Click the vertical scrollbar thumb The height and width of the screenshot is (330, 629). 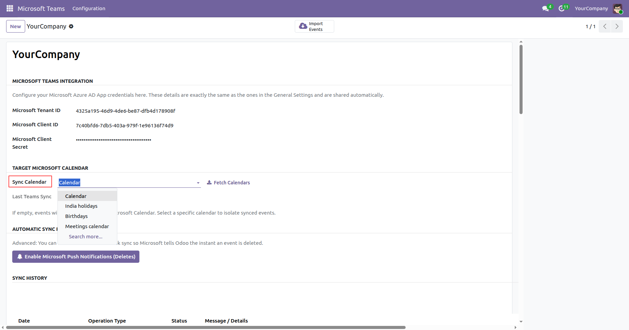pos(521,79)
